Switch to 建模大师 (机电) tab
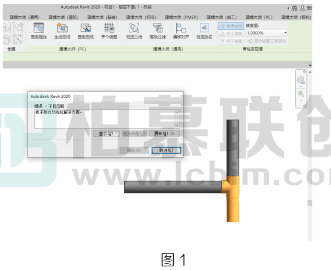331x270 pixels. pos(141,17)
